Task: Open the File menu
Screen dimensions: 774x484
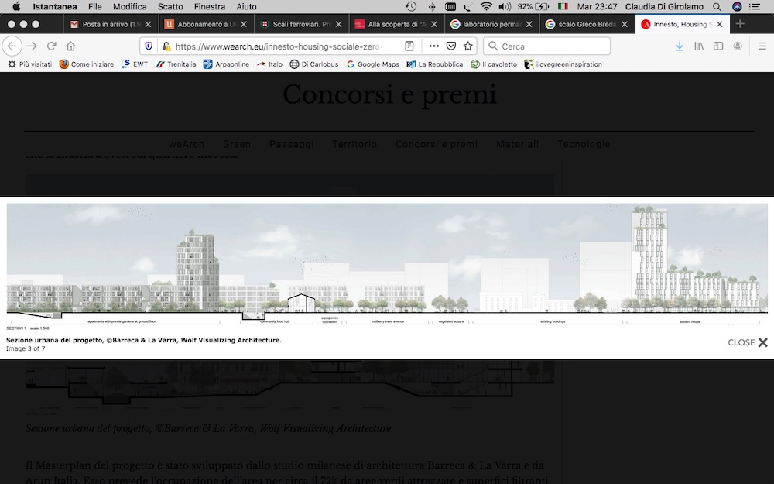Action: click(94, 6)
